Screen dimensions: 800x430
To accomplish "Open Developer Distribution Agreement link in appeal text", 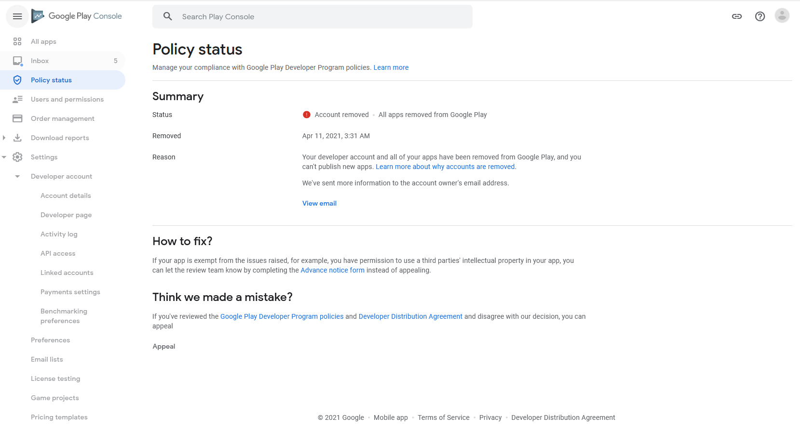I will [410, 316].
